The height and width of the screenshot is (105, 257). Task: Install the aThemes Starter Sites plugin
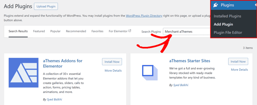(x=238, y=62)
